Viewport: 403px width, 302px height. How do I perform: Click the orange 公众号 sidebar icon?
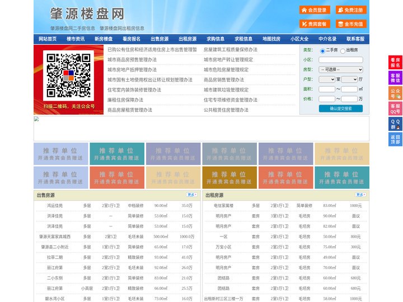pyautogui.click(x=395, y=93)
